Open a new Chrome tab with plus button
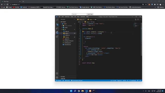This screenshot has height=93, width=165. click(x=23, y=2)
